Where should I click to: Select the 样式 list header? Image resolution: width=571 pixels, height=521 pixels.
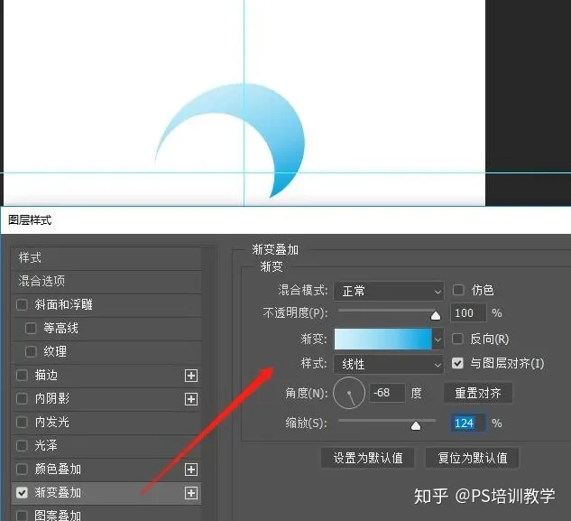[x=106, y=258]
